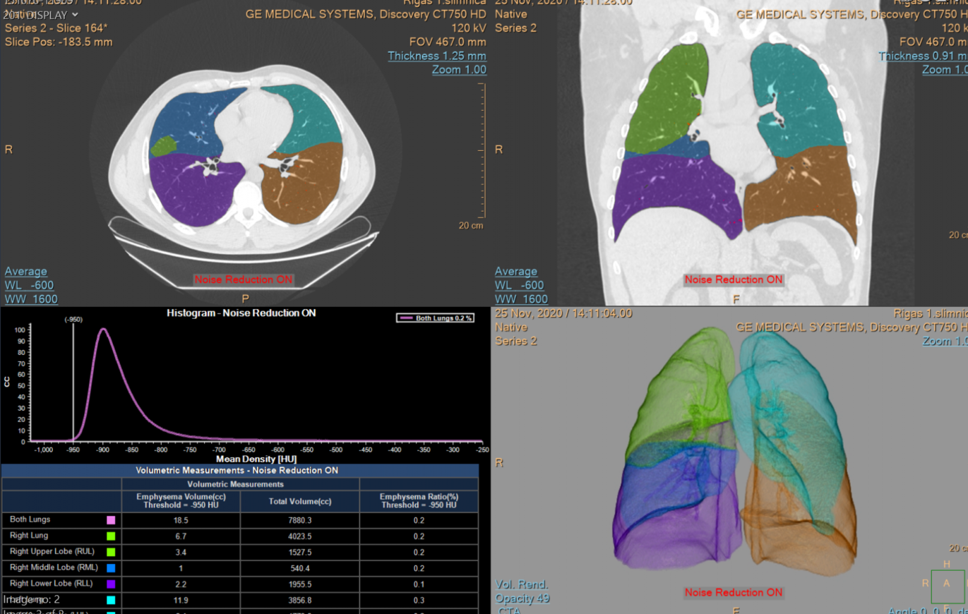
Task: Click WW 1600 link in axial view
Action: [x=31, y=299]
